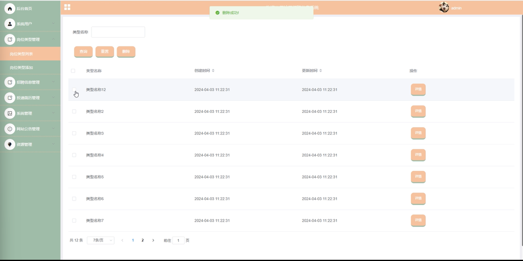
Task: Open 详情 for 类型名称7
Action: click(418, 221)
